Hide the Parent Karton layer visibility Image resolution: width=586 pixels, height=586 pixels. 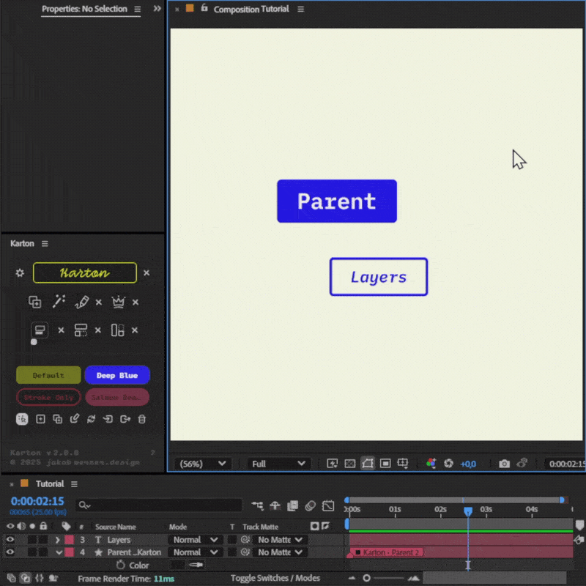click(x=10, y=552)
